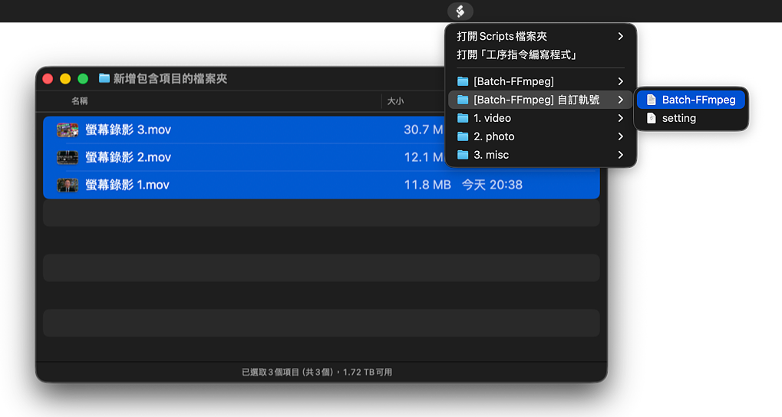This screenshot has width=782, height=417.
Task: Click the setting script file icon
Action: point(651,118)
